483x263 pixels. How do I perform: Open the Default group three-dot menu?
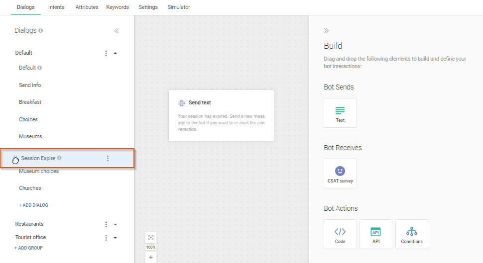coord(106,53)
